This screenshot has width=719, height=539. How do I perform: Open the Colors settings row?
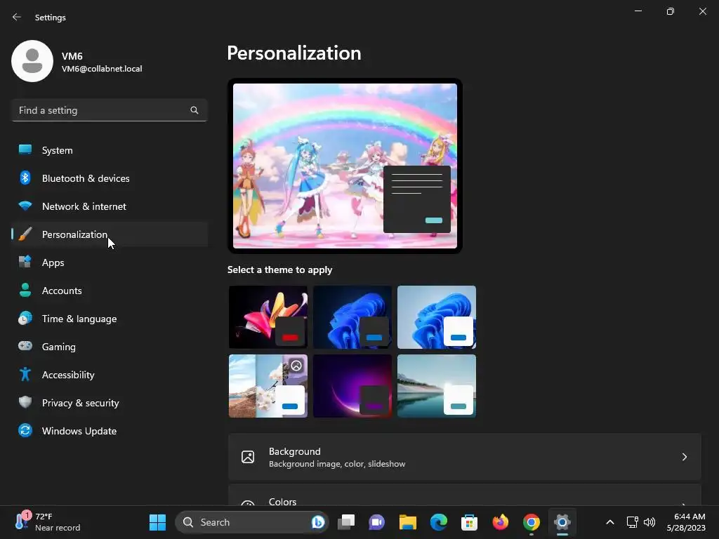point(465,495)
